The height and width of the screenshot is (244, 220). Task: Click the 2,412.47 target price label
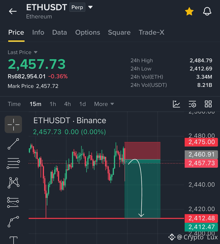(x=201, y=227)
